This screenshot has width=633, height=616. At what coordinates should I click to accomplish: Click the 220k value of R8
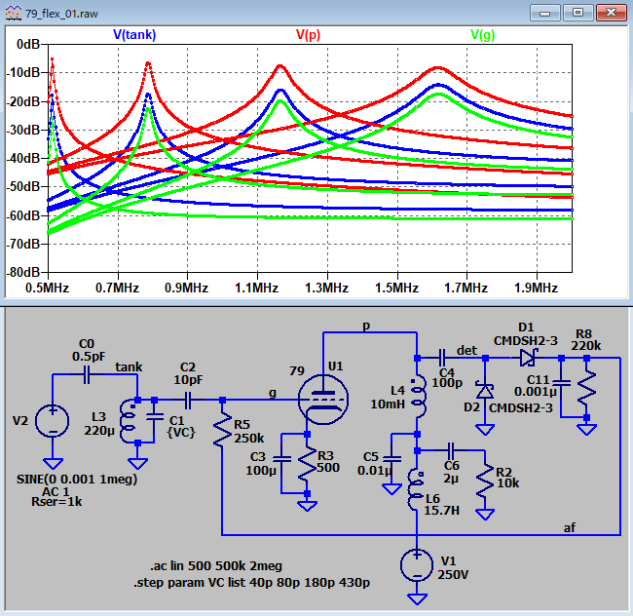(586, 346)
